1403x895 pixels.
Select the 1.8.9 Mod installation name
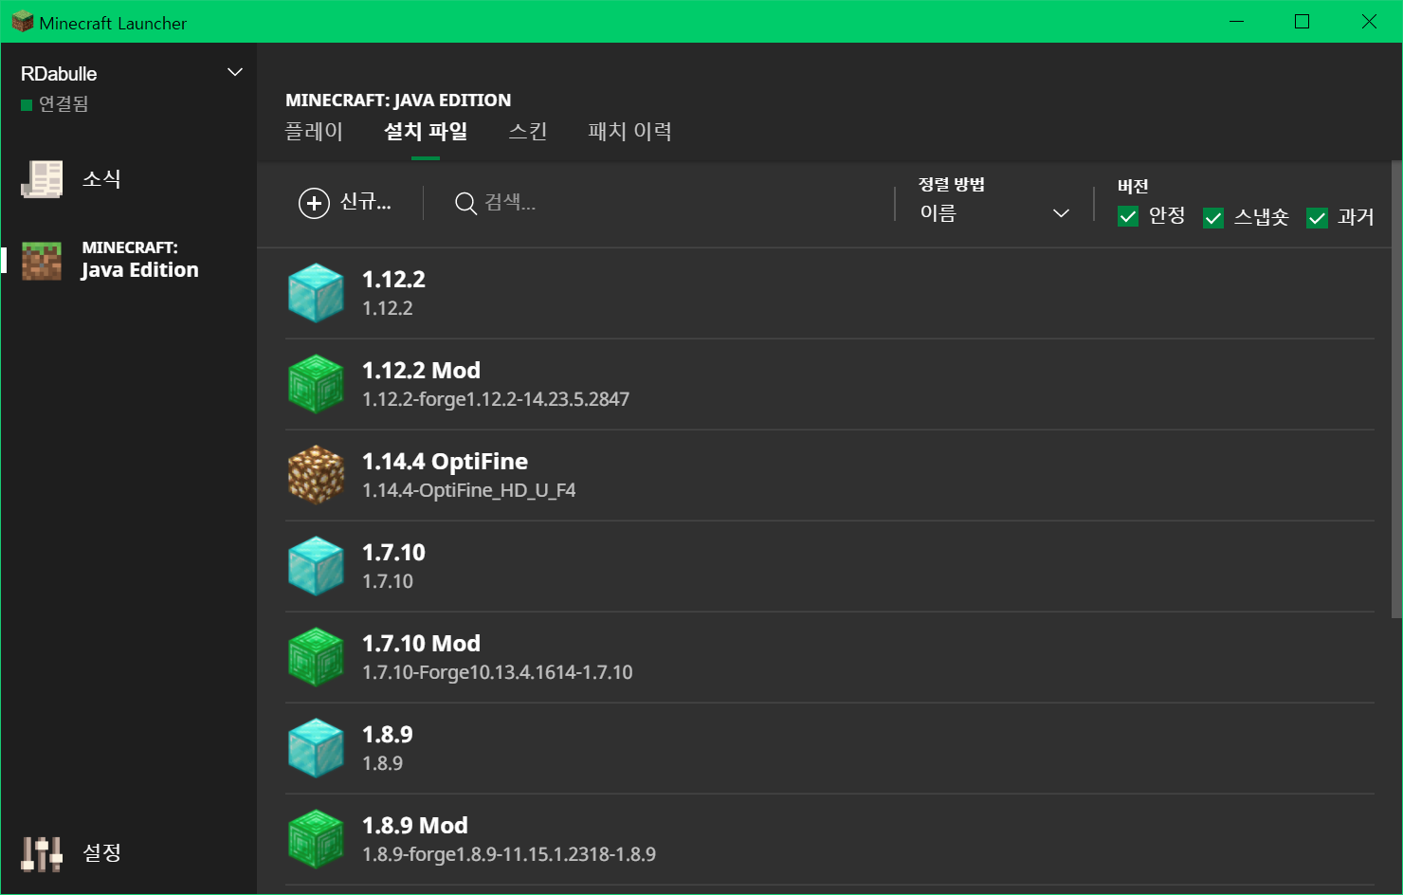[414, 826]
